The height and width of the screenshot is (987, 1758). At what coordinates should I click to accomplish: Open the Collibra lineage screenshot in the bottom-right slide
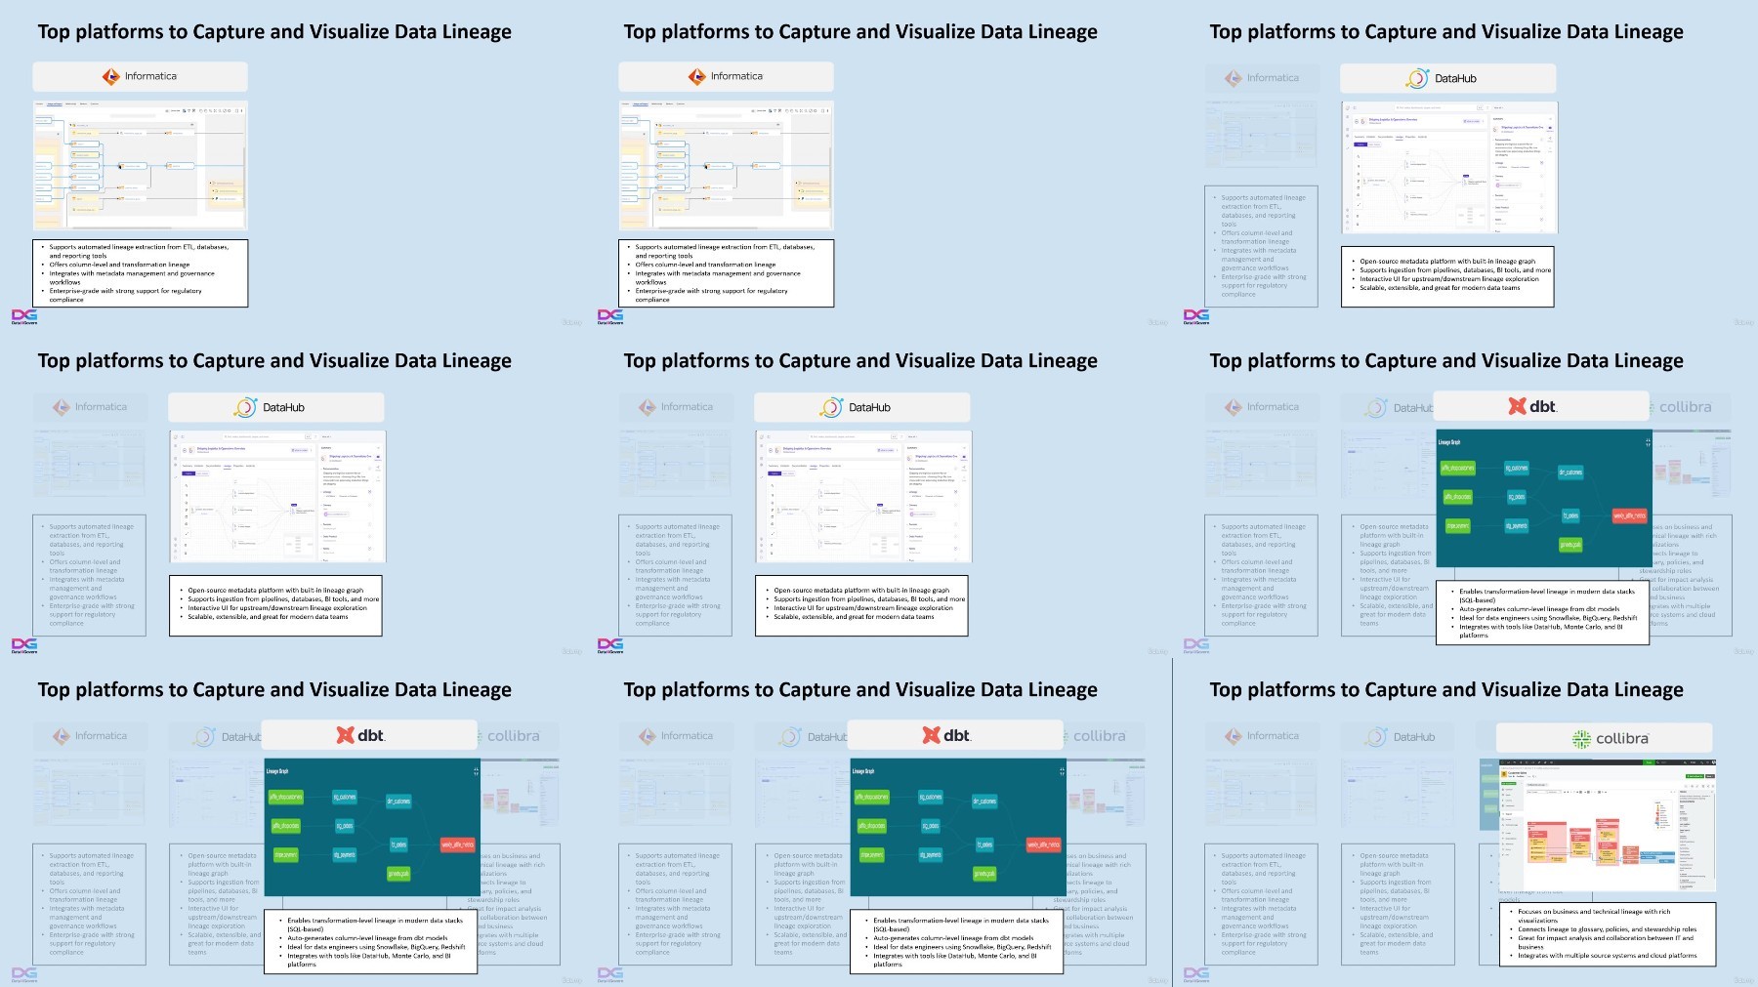point(1608,826)
